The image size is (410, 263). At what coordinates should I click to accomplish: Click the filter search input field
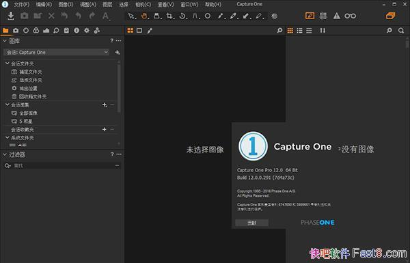[x=61, y=165]
